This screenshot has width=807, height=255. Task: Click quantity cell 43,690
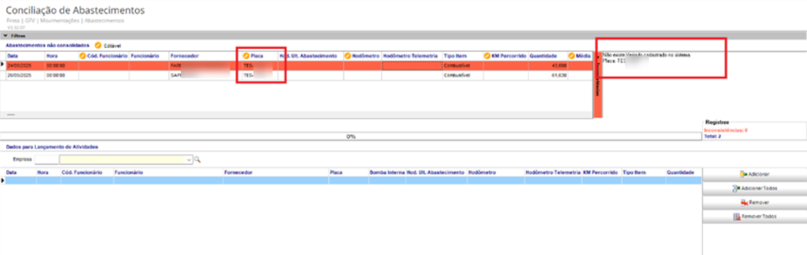(547, 66)
